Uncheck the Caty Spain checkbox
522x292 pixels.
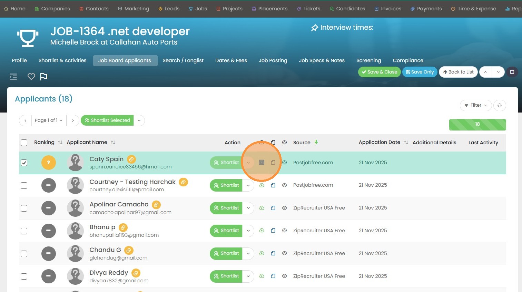click(x=24, y=163)
